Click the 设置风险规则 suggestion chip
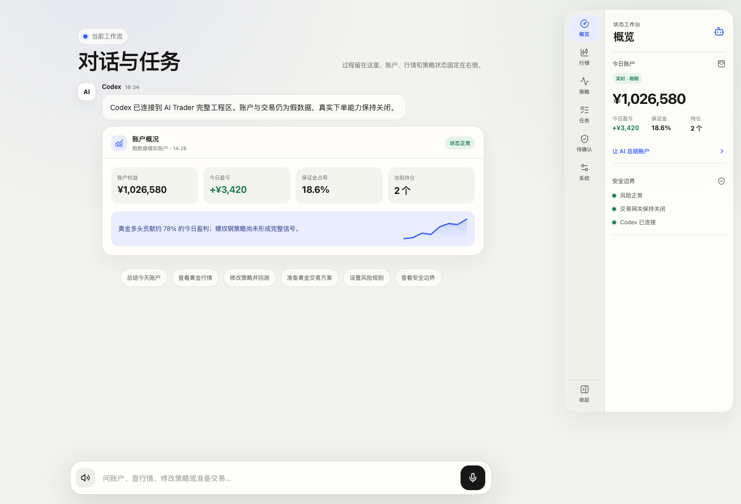 point(367,278)
